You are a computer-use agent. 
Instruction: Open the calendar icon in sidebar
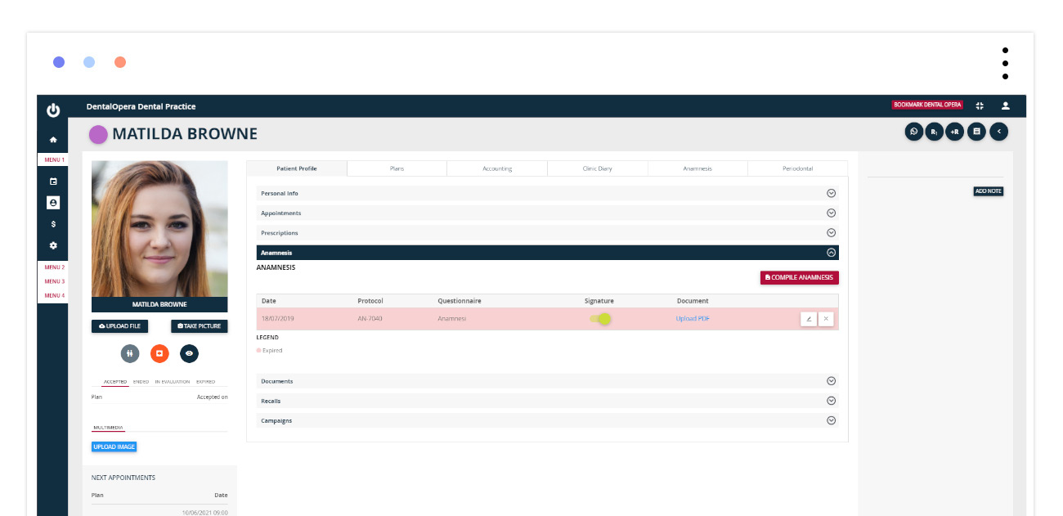[x=53, y=182]
